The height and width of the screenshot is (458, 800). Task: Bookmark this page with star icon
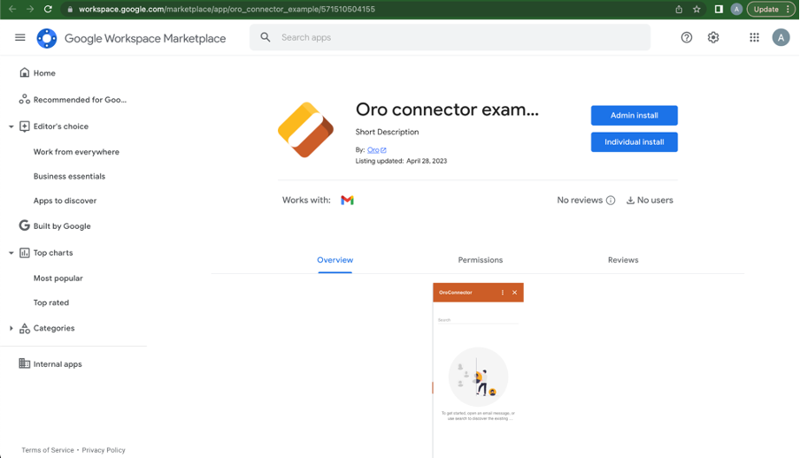(696, 9)
